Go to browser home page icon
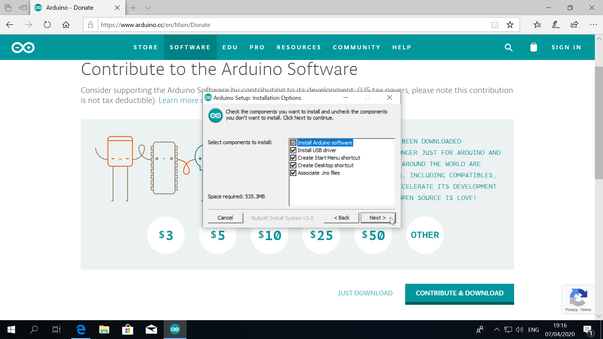Viewport: 603px width, 339px height. pos(66,25)
